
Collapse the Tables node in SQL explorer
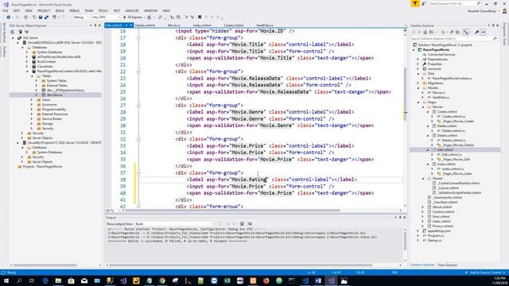32,76
